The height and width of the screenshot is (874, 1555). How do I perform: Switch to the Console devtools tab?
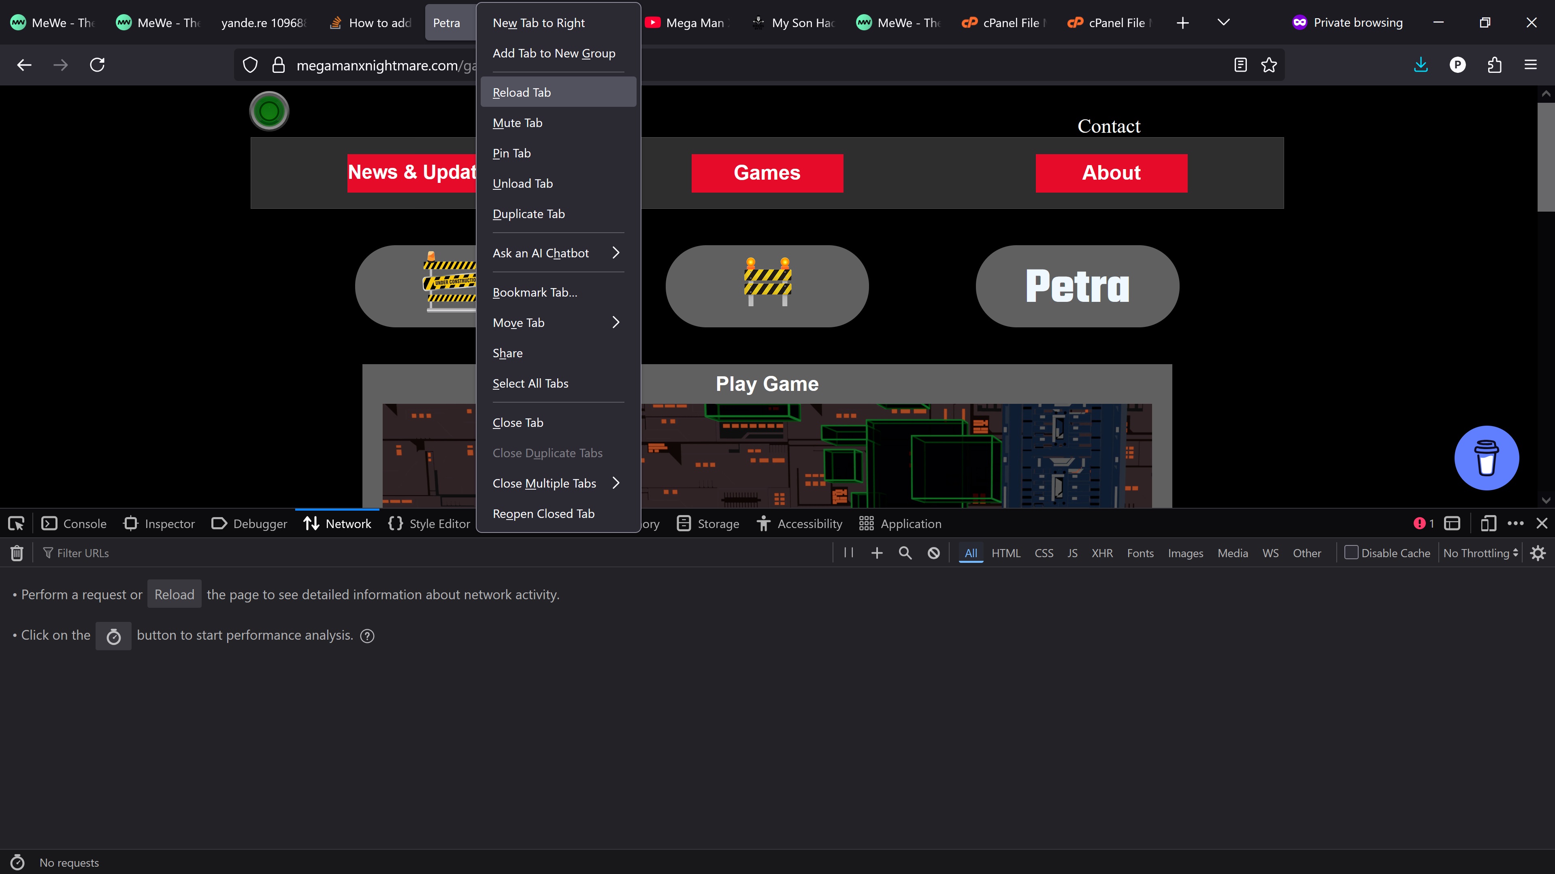pyautogui.click(x=74, y=524)
